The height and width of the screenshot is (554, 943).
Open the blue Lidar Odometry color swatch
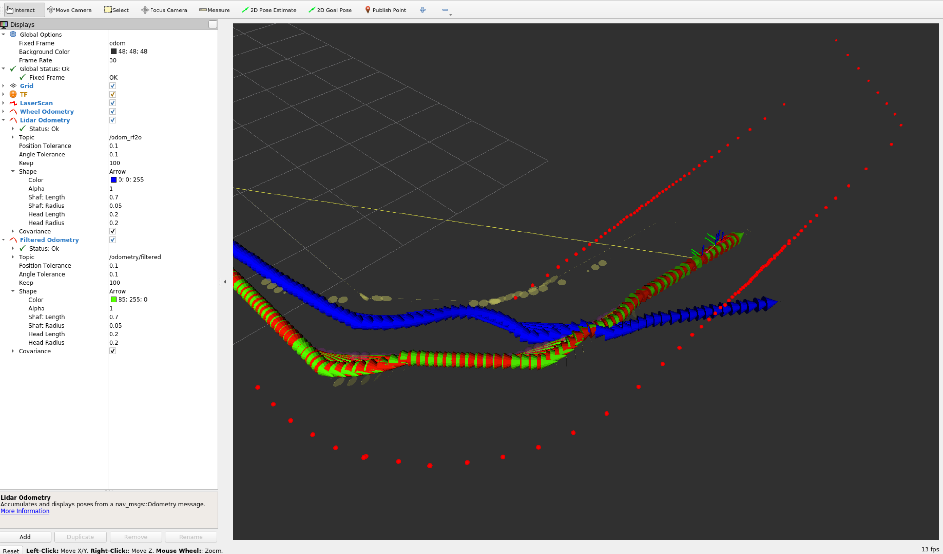(113, 180)
